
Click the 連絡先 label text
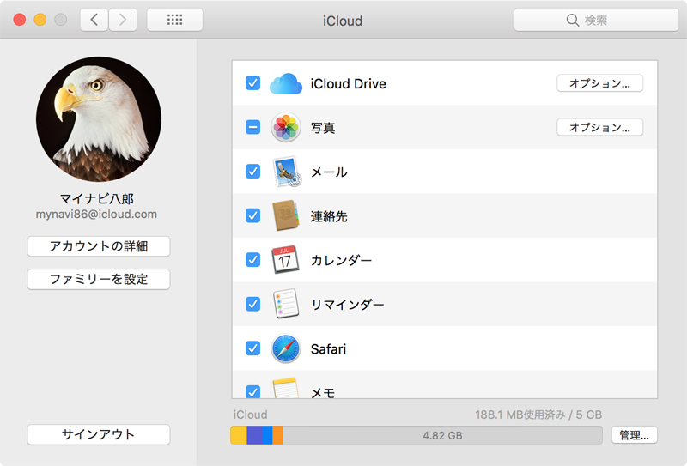click(329, 216)
